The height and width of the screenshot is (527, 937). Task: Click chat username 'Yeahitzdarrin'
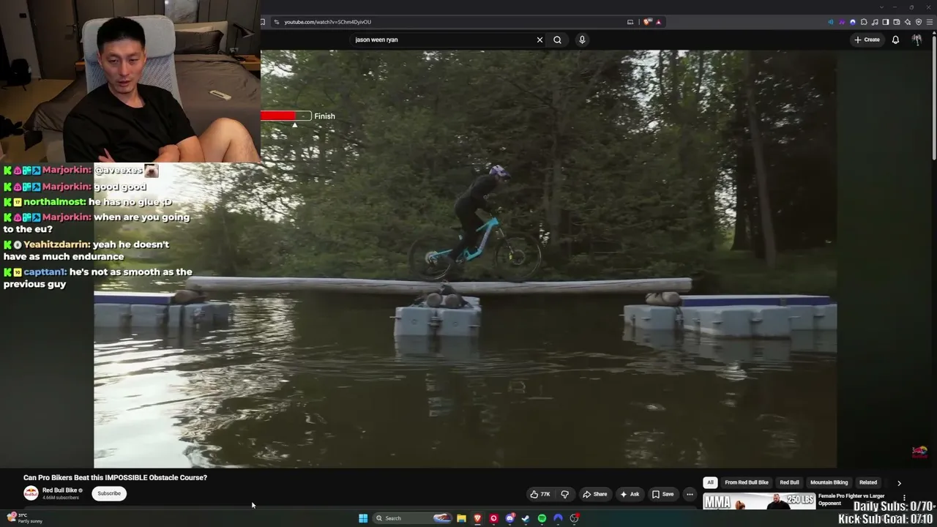point(56,244)
